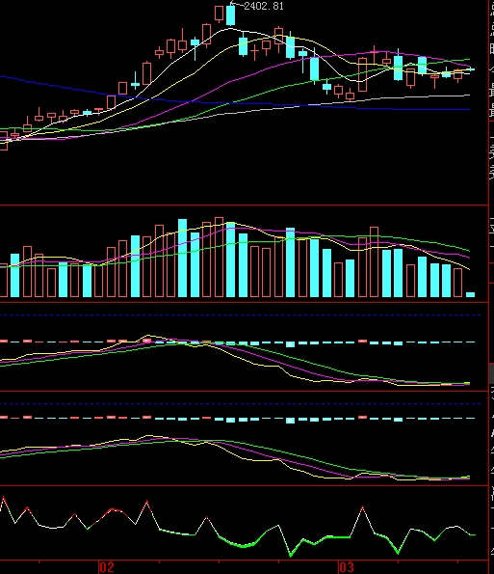Click the rightmost candlestick in price chart
494x574 pixels.
[x=471, y=68]
